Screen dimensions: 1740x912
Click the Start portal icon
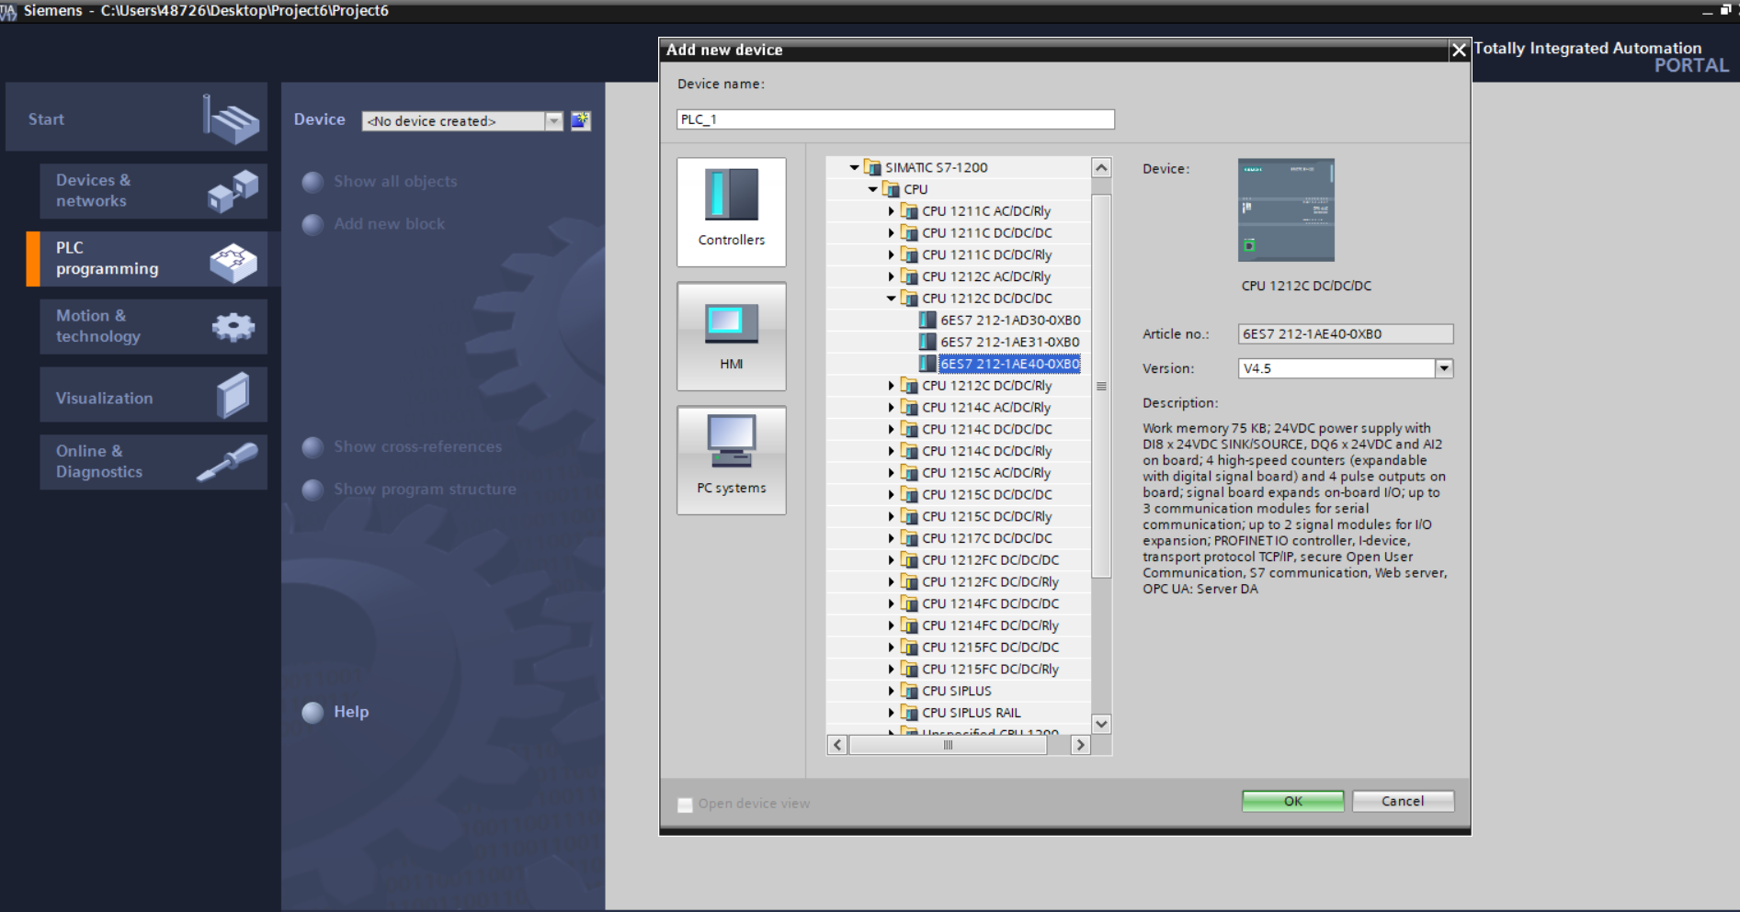coord(231,119)
